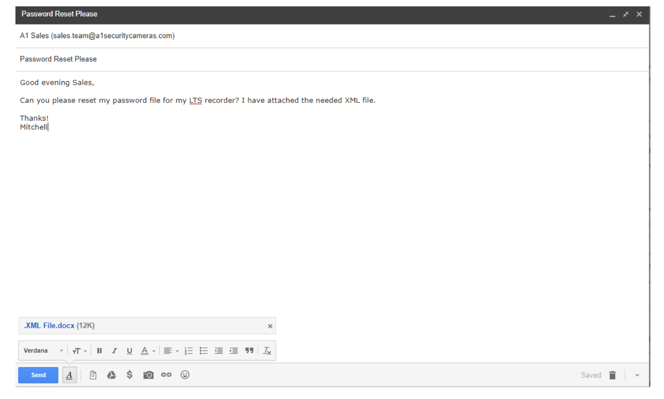Toggle italic formatting
Image resolution: width=664 pixels, height=399 pixels.
pyautogui.click(x=114, y=350)
